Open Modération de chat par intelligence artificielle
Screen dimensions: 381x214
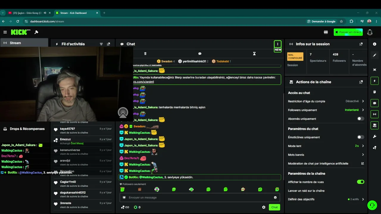(326, 163)
